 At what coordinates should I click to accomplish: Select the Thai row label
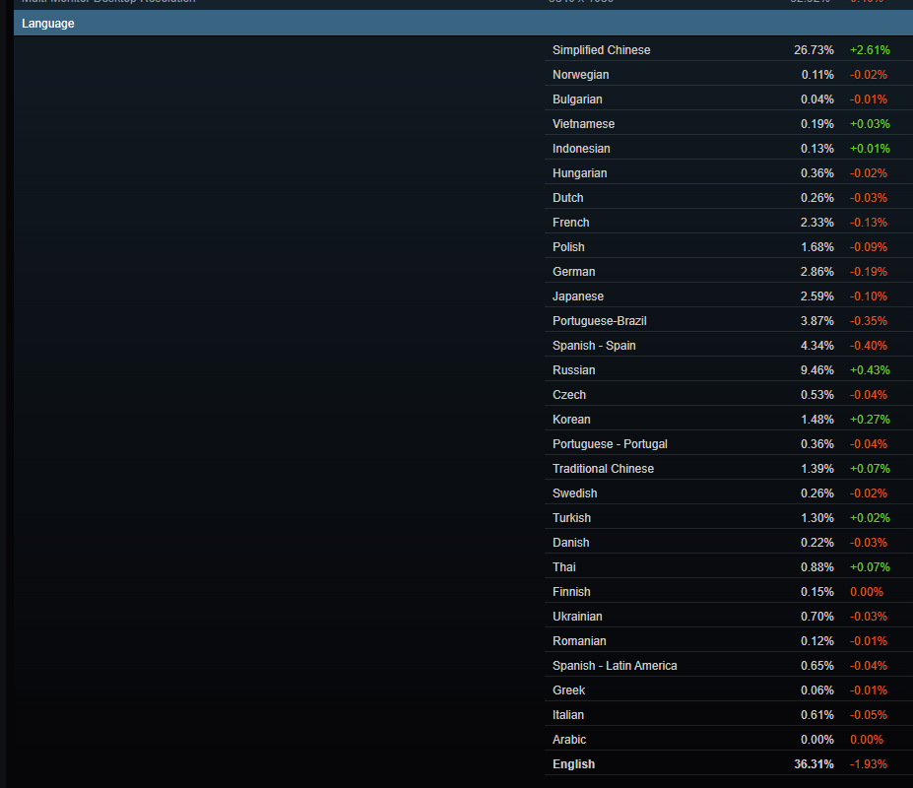[563, 567]
